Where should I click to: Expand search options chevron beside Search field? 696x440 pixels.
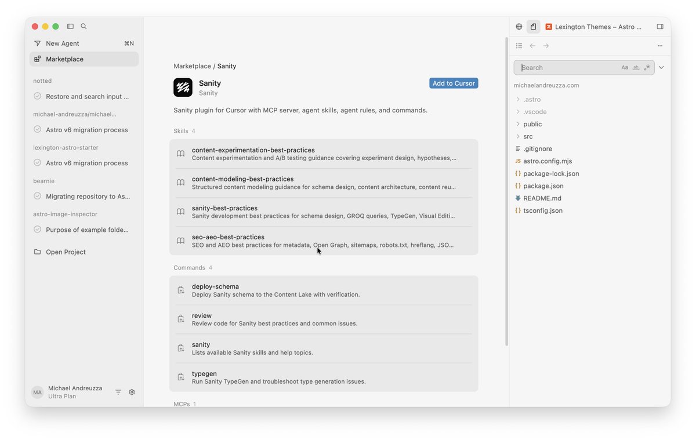tap(661, 68)
